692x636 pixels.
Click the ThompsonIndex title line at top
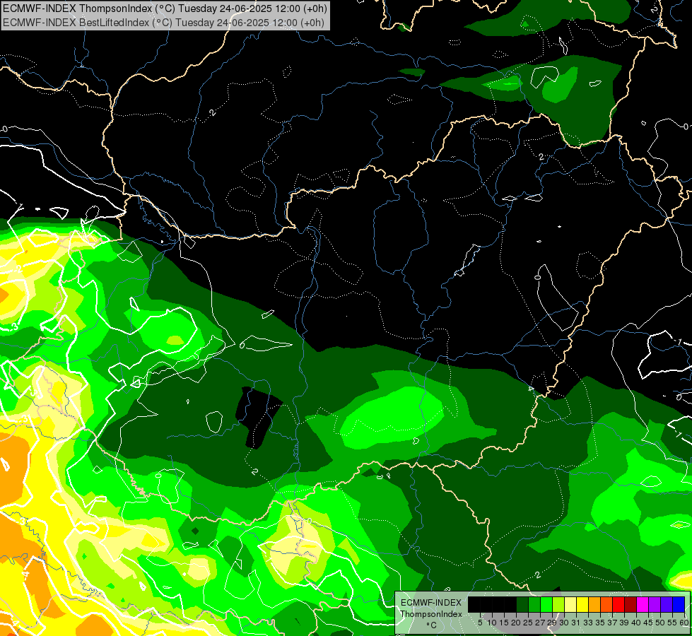click(x=165, y=8)
